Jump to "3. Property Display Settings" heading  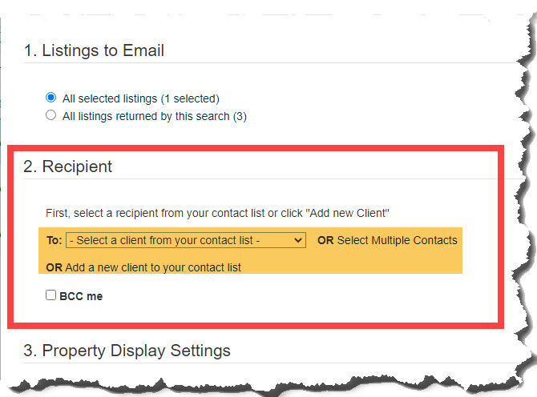[x=127, y=351]
